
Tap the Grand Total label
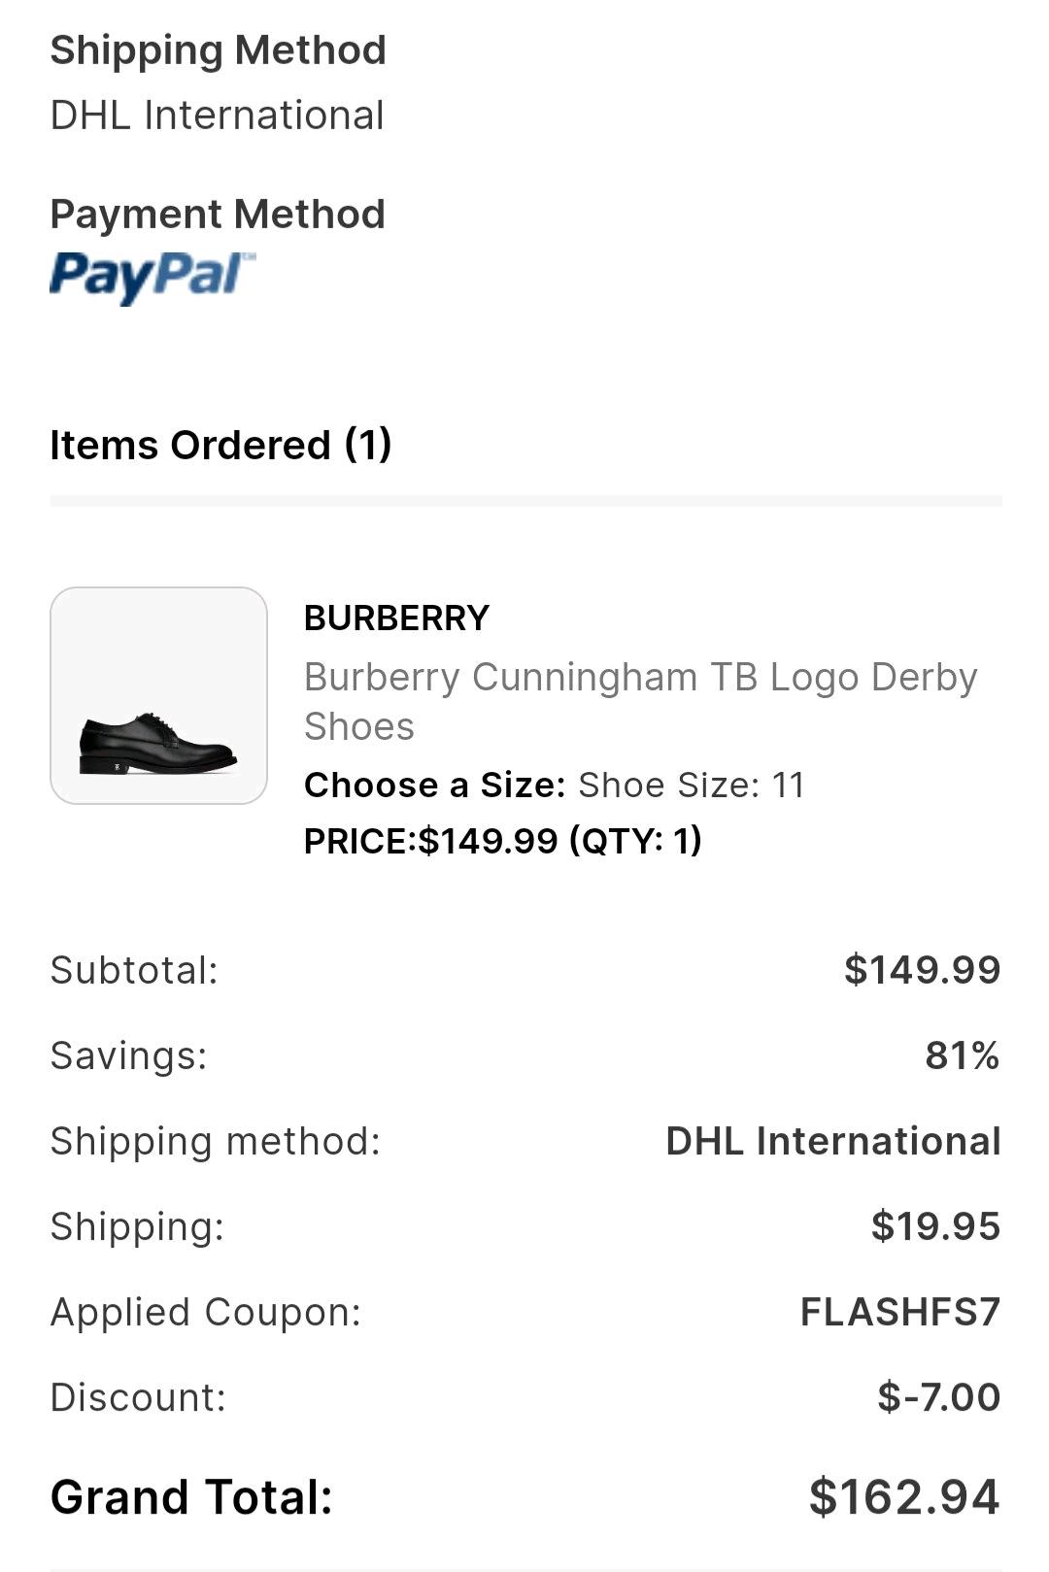click(191, 1496)
